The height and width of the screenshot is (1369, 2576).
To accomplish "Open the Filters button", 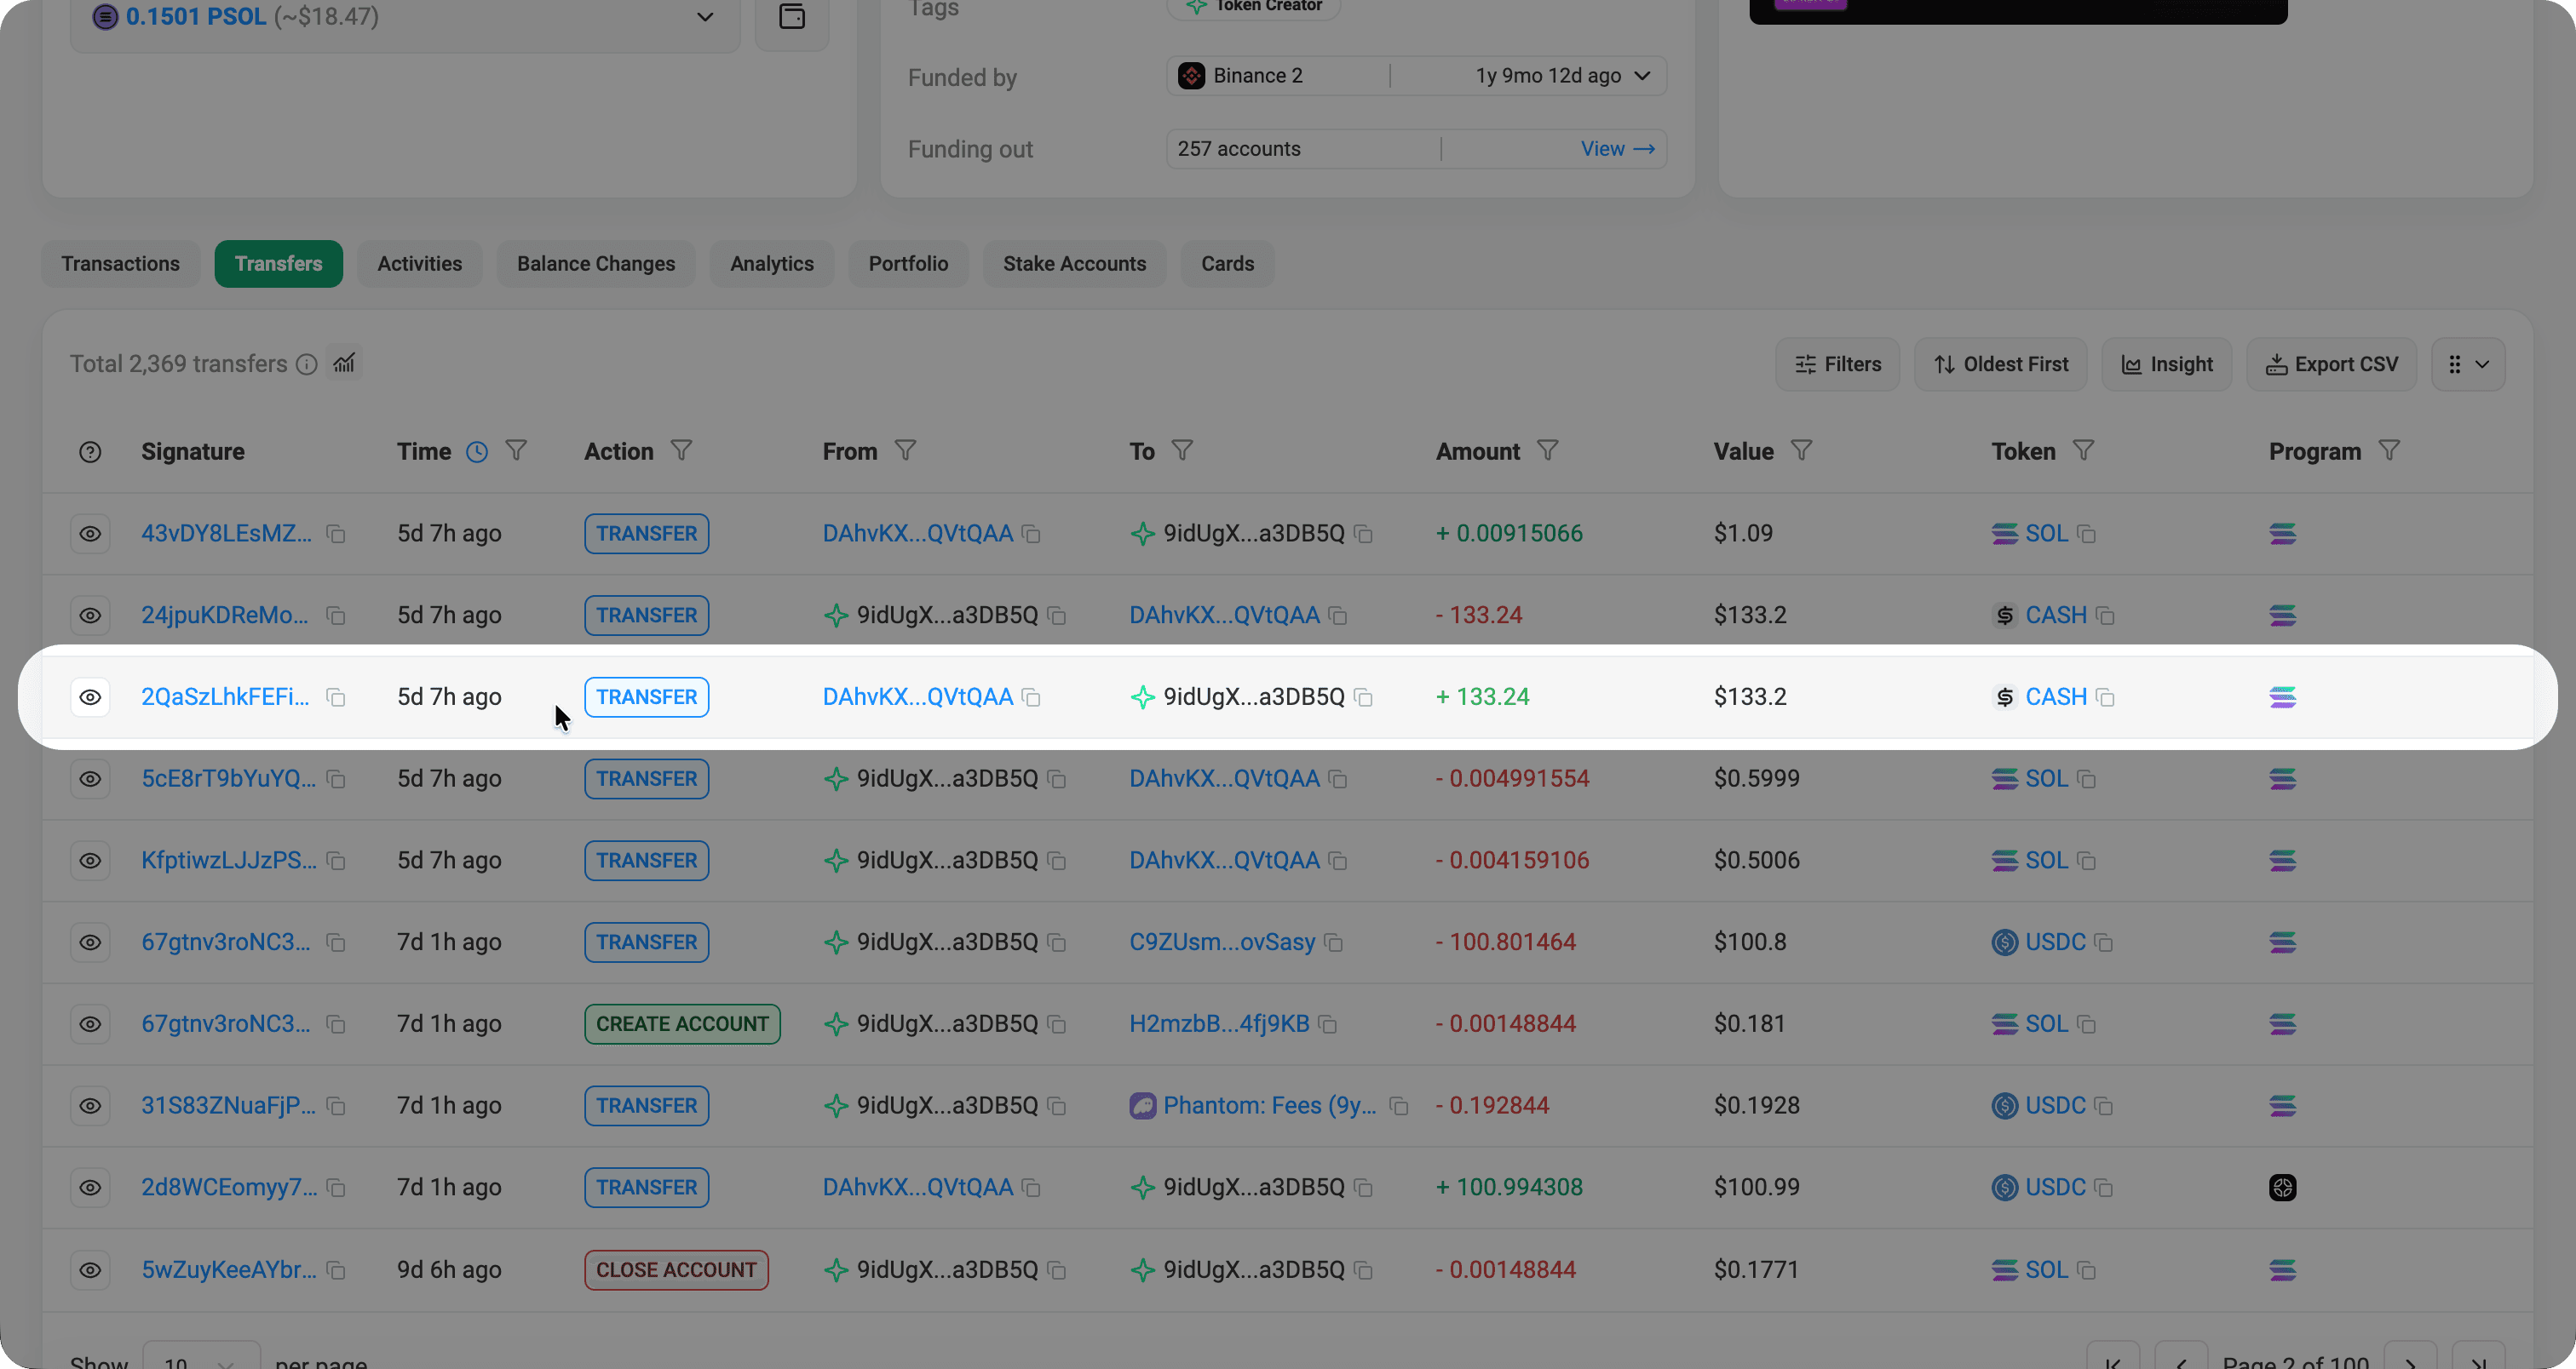I will (x=1837, y=364).
